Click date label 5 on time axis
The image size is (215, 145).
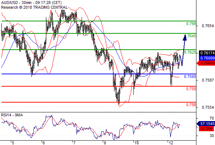(x=13, y=143)
